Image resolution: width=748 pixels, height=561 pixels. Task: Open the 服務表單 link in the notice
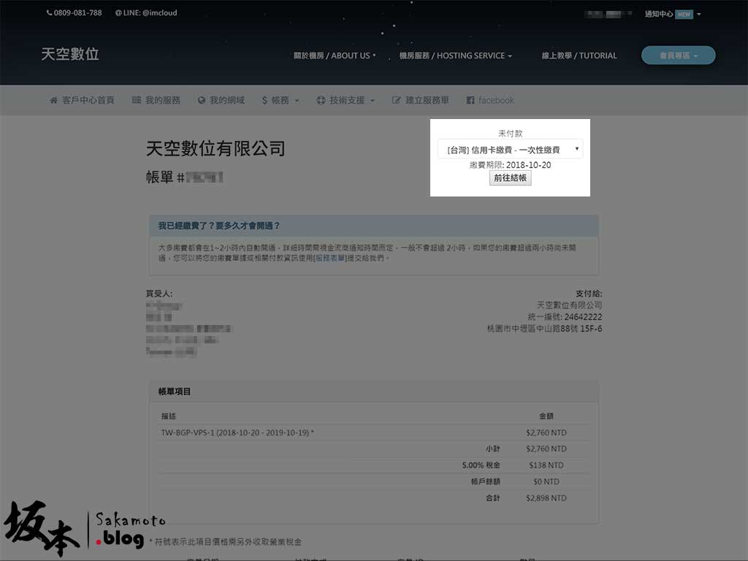(x=330, y=258)
